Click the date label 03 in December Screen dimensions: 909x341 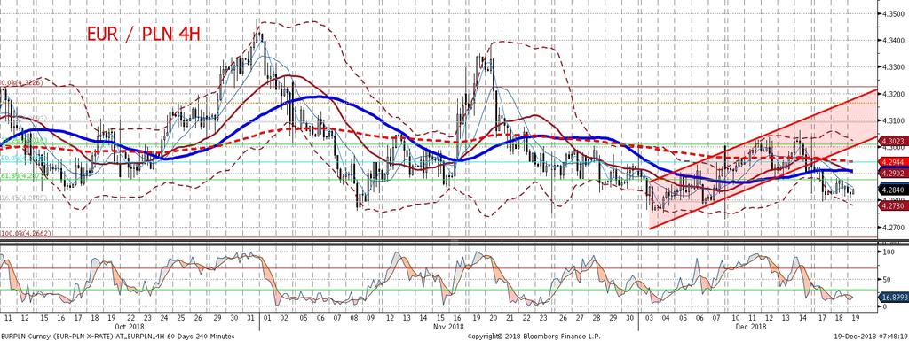649,319
